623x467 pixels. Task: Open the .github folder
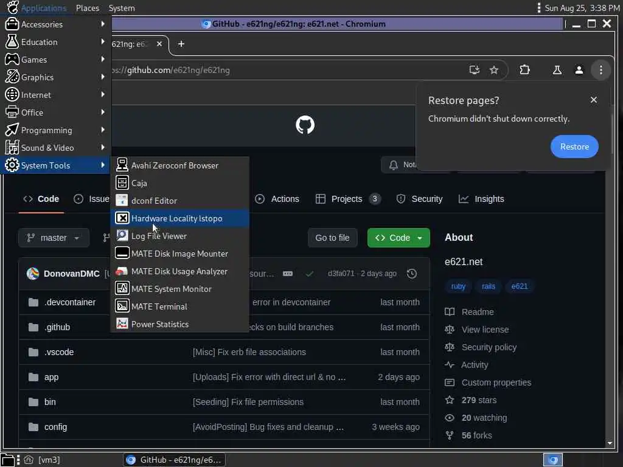pos(57,327)
